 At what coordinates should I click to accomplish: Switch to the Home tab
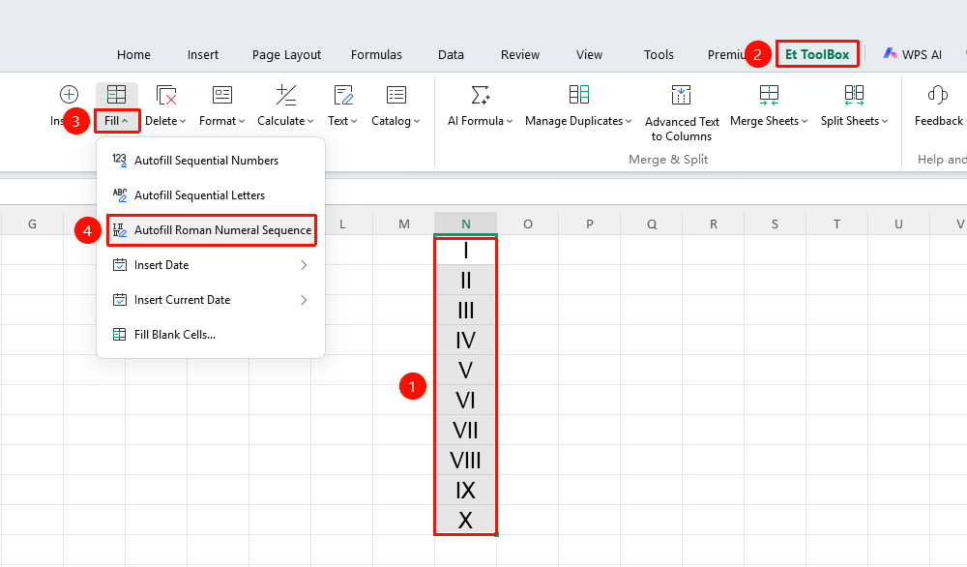coord(133,55)
